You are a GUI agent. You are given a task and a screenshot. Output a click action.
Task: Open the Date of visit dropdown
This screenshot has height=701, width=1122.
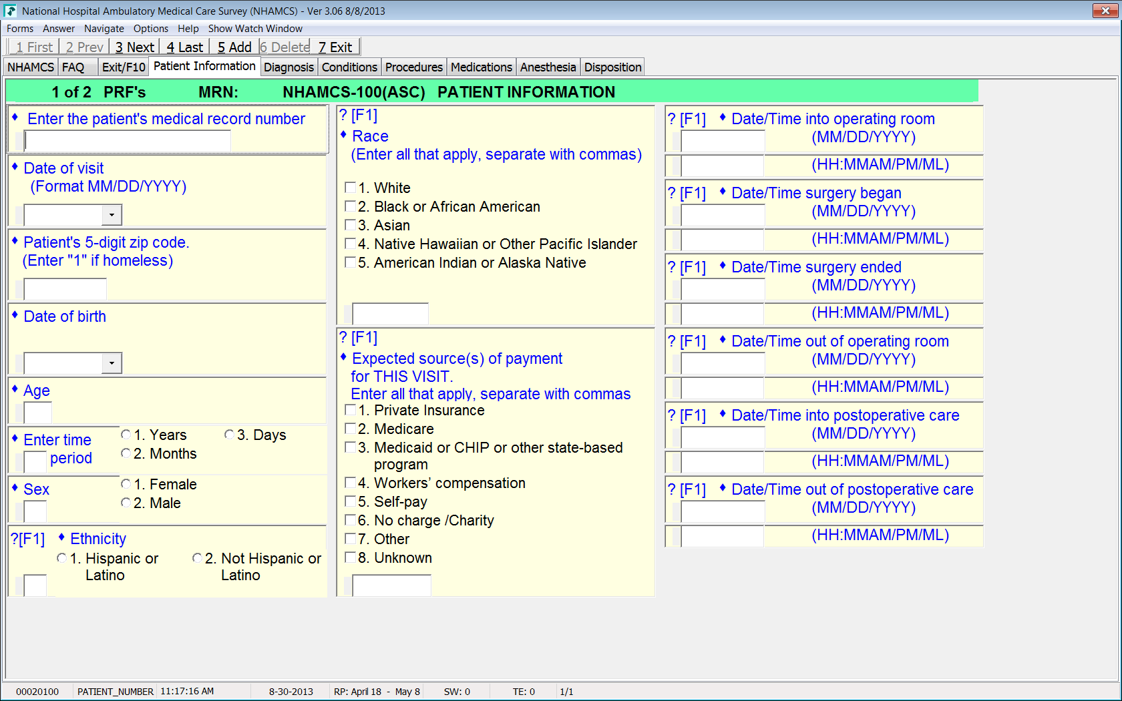click(x=112, y=215)
